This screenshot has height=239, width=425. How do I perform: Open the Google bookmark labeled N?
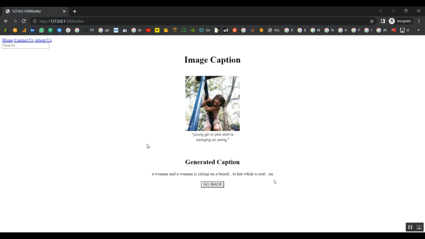(x=329, y=30)
